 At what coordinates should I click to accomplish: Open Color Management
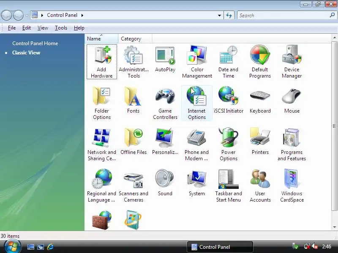click(197, 62)
